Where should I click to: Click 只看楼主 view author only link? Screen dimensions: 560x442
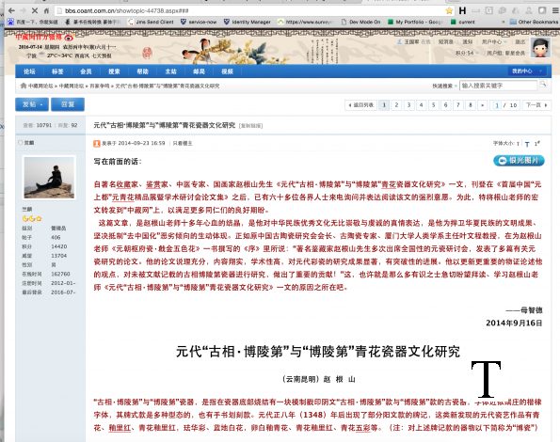pyautogui.click(x=183, y=143)
